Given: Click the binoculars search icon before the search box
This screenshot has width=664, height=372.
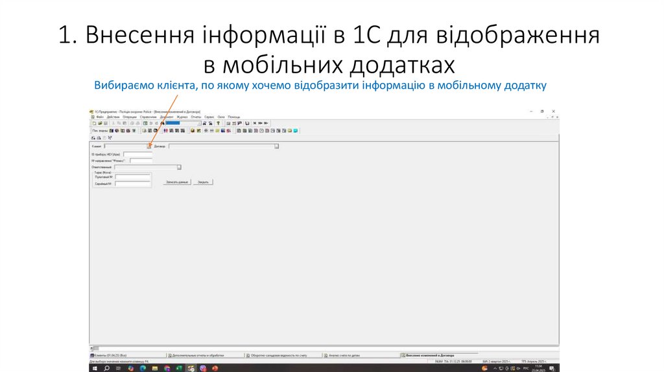Looking at the screenshot, I should [x=163, y=123].
